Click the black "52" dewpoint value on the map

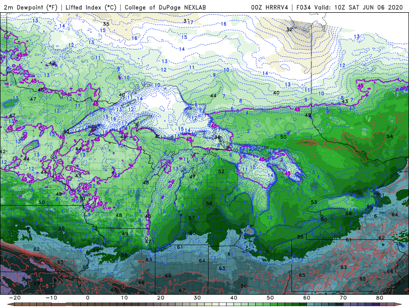(x=221, y=171)
